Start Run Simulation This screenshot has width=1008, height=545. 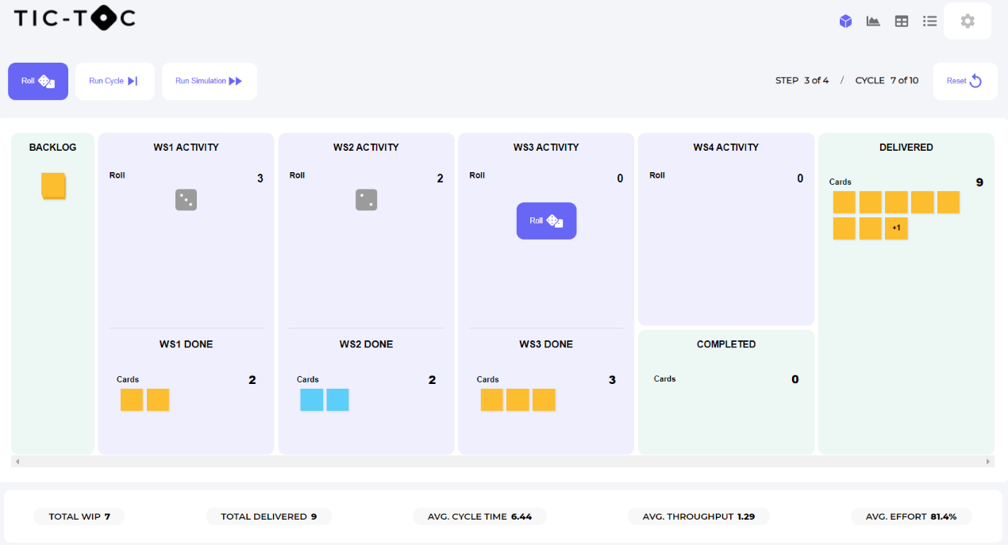[x=209, y=81]
